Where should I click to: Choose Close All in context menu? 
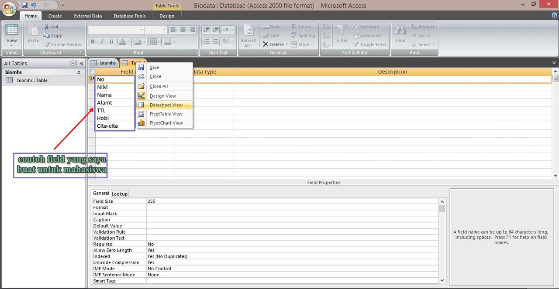(x=159, y=86)
